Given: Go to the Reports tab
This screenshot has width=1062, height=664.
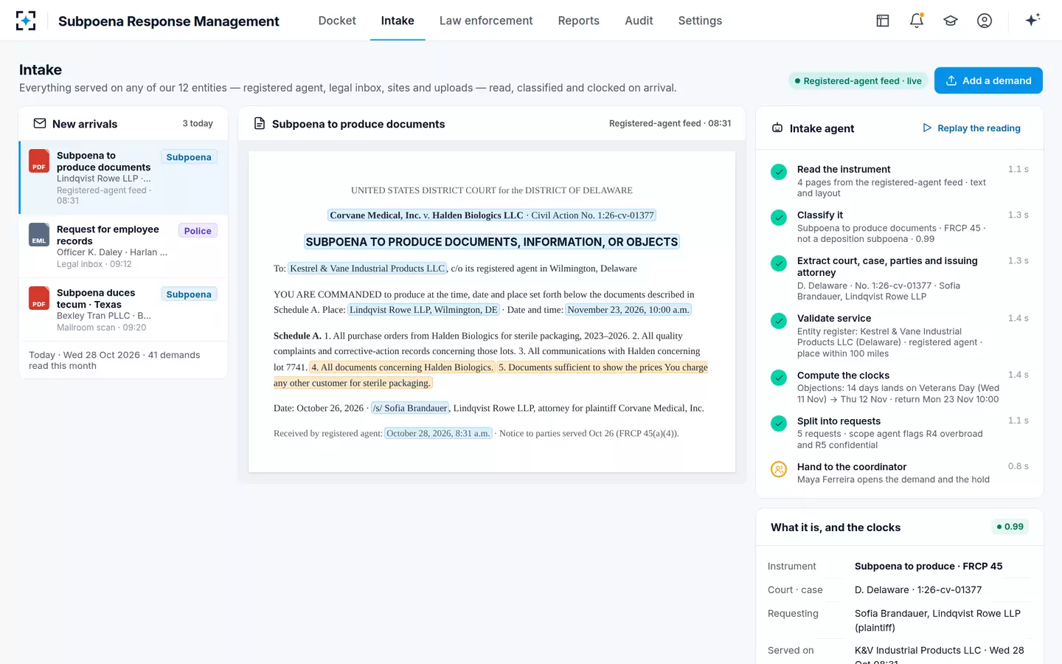Looking at the screenshot, I should [x=578, y=21].
